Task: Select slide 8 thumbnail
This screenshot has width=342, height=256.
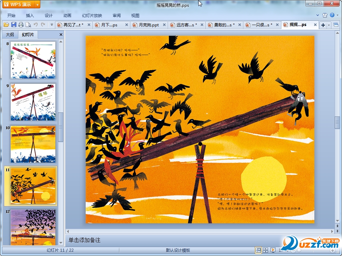Action: [33, 60]
